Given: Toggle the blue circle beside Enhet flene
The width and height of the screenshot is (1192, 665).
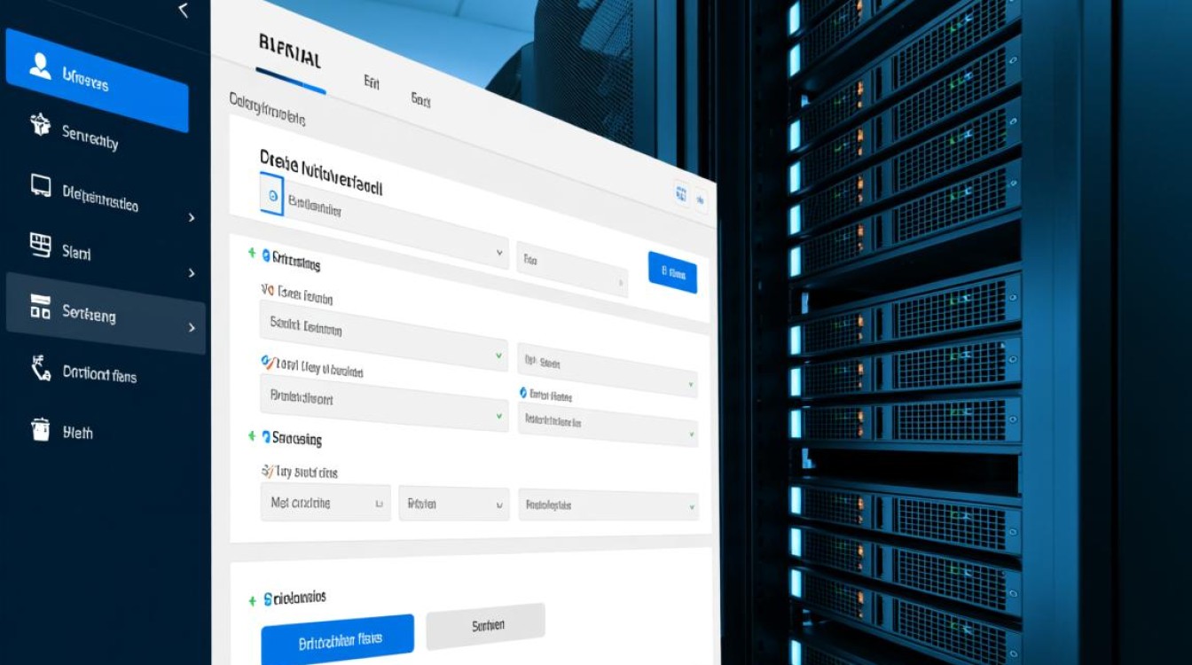Looking at the screenshot, I should pos(523,393).
